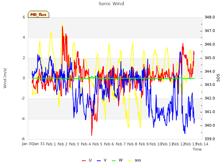
Task: Click the Feb 3 date tick label
Action: click(74, 144)
